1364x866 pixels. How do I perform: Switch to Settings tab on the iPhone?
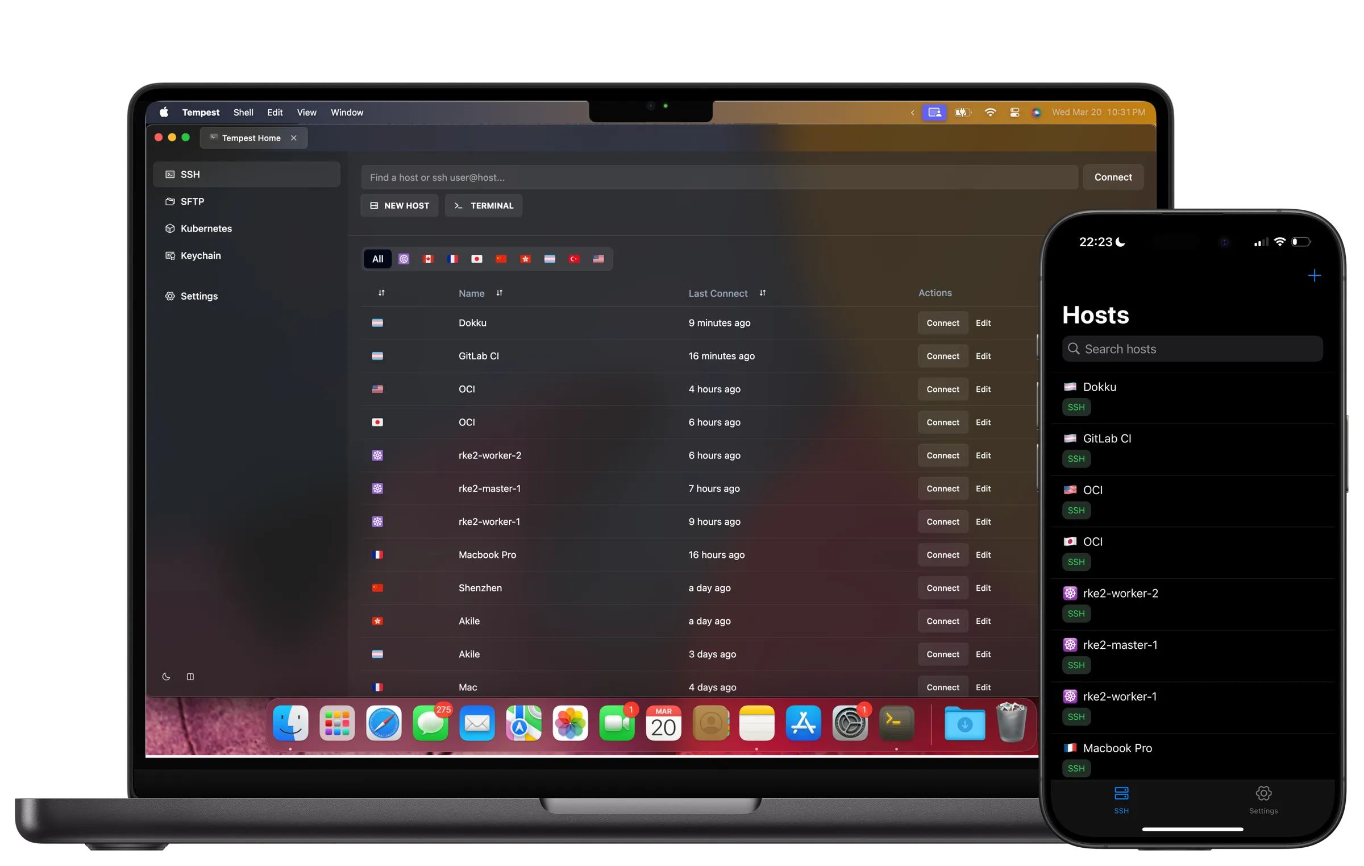click(x=1263, y=800)
